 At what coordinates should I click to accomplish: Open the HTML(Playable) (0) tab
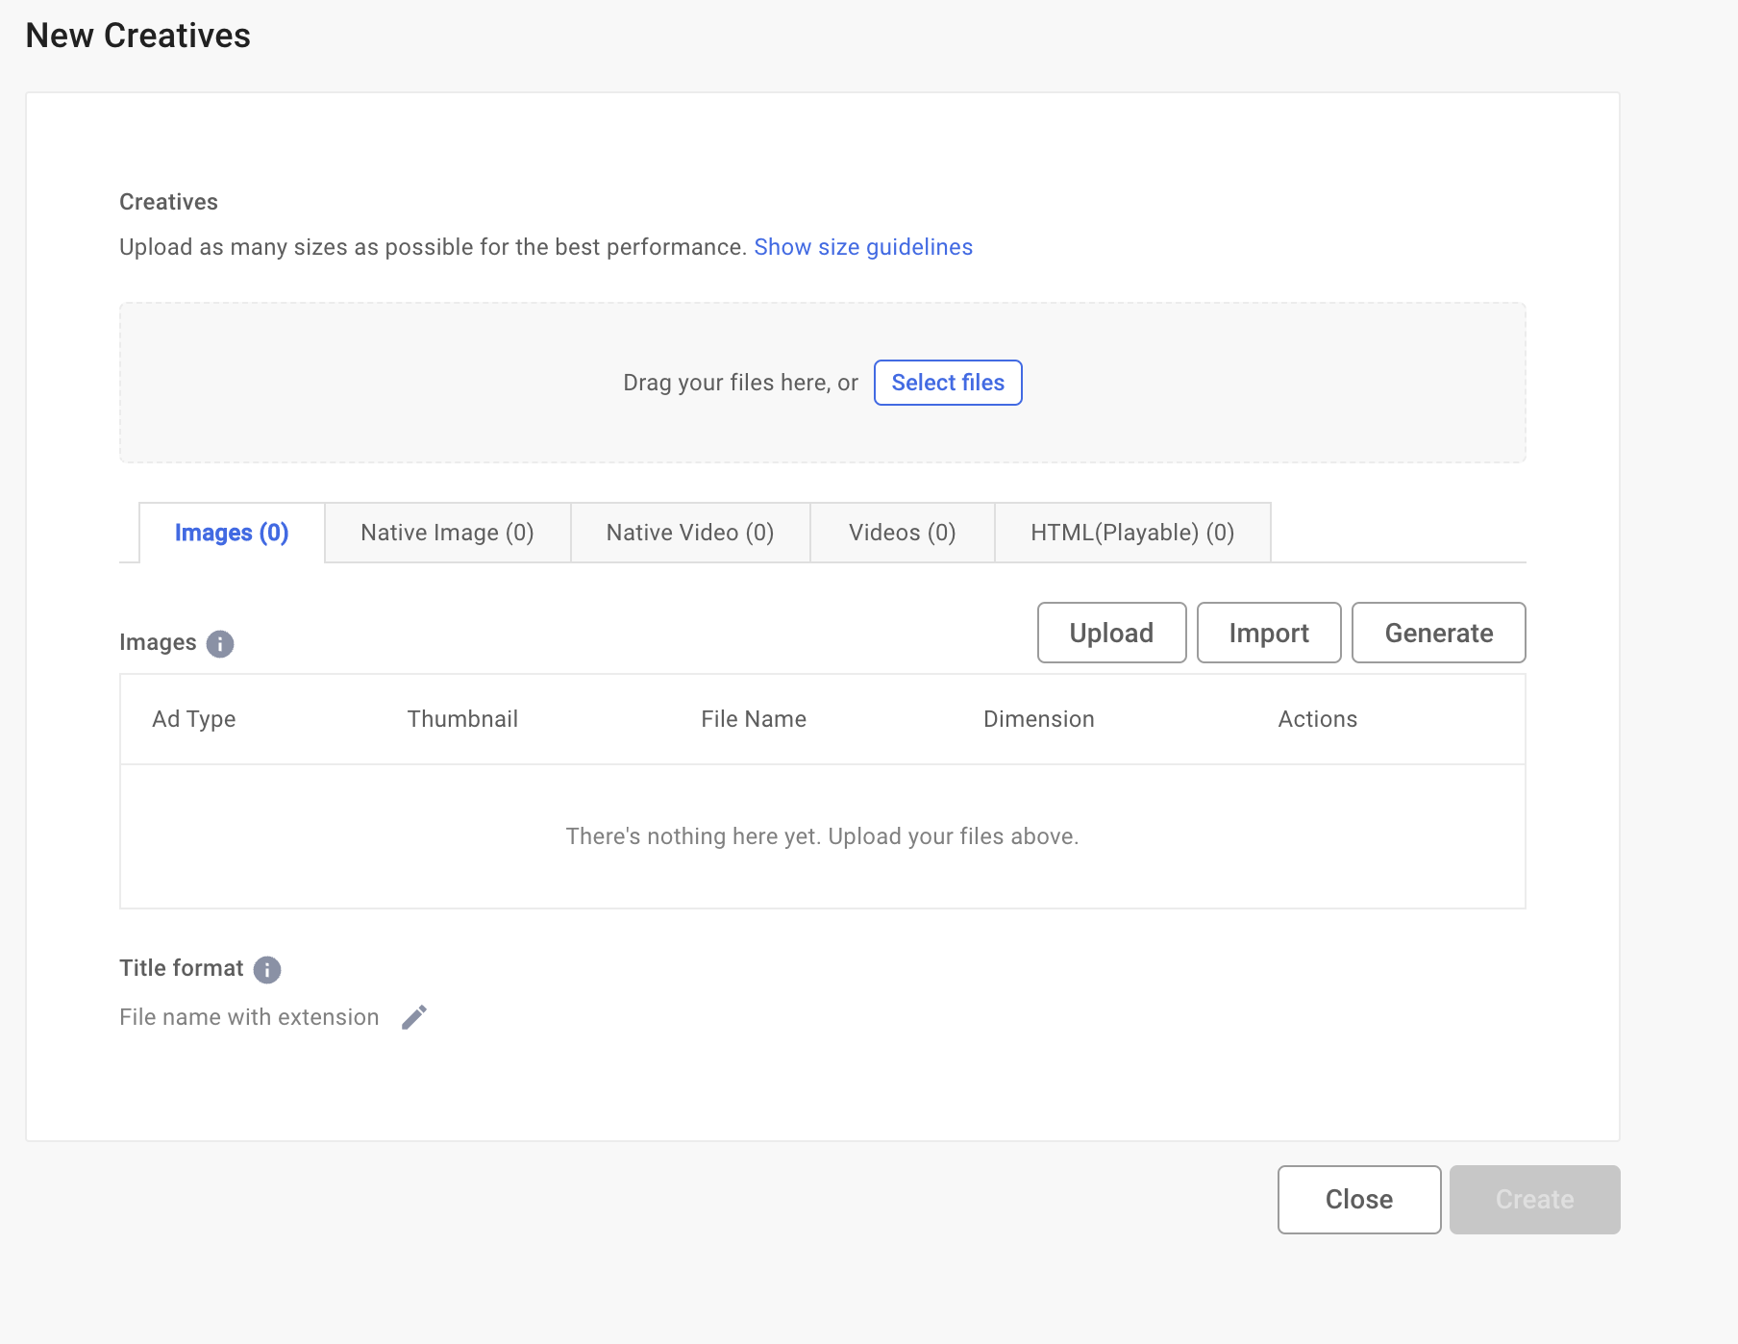click(x=1132, y=533)
